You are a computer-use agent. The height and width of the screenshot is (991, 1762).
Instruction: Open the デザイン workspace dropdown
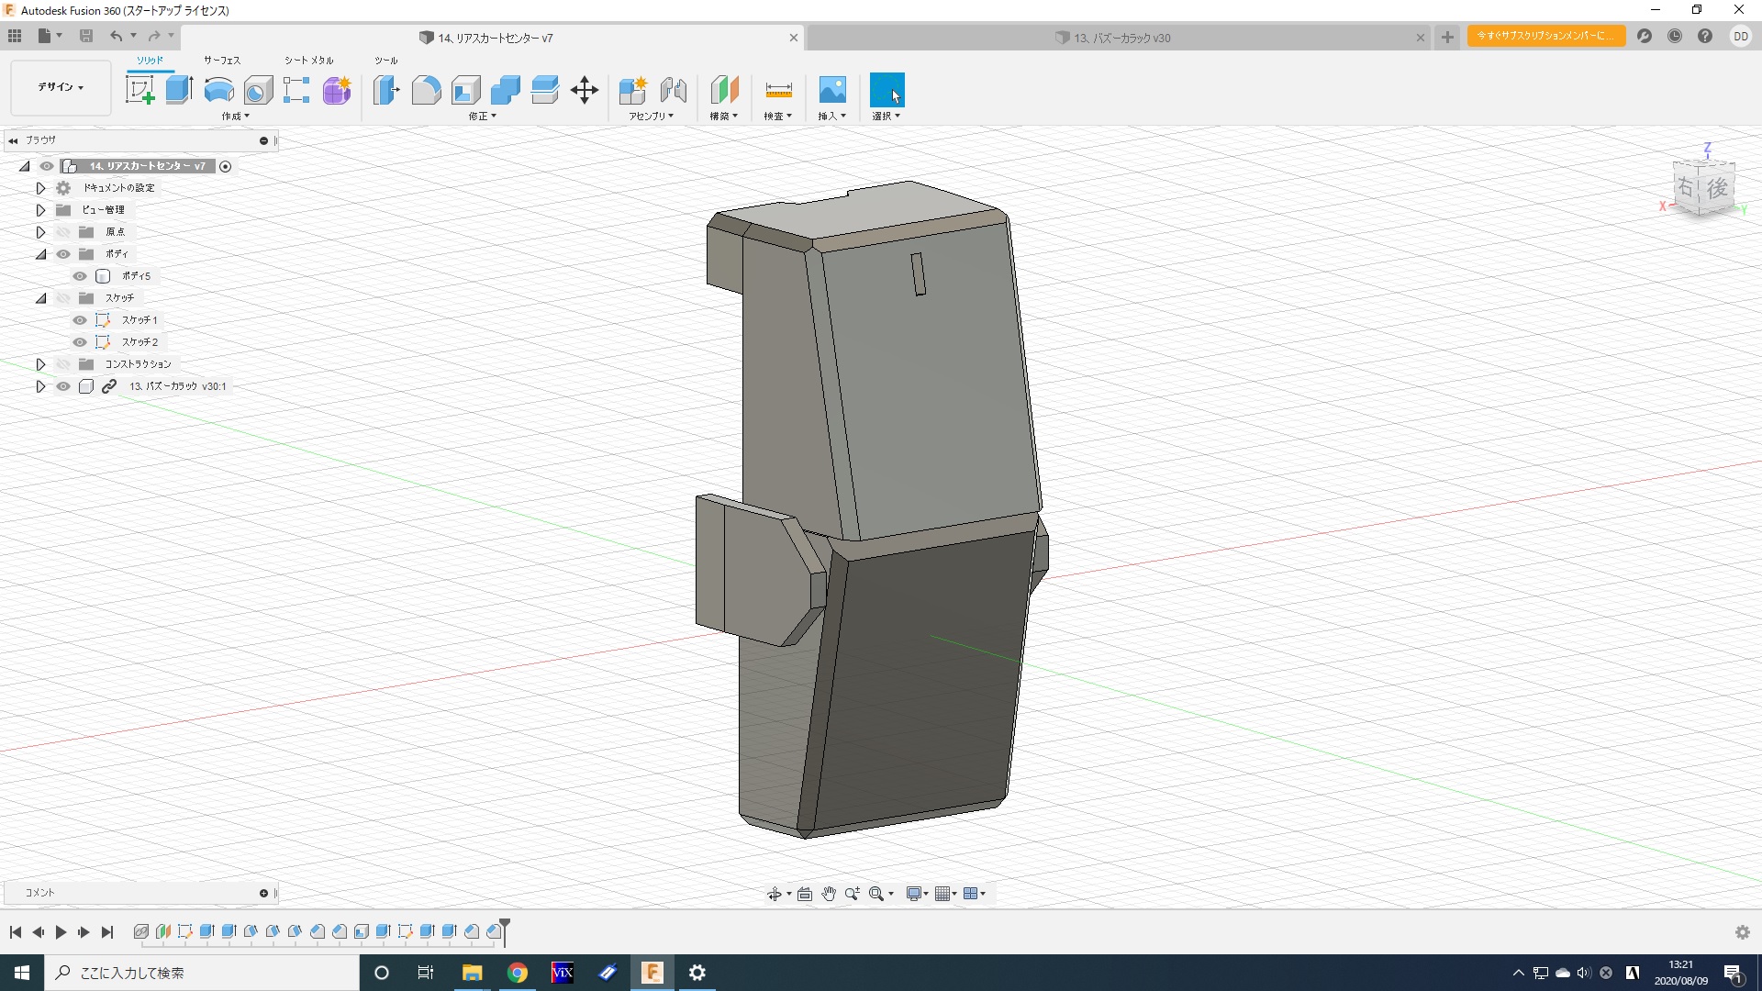pos(61,87)
